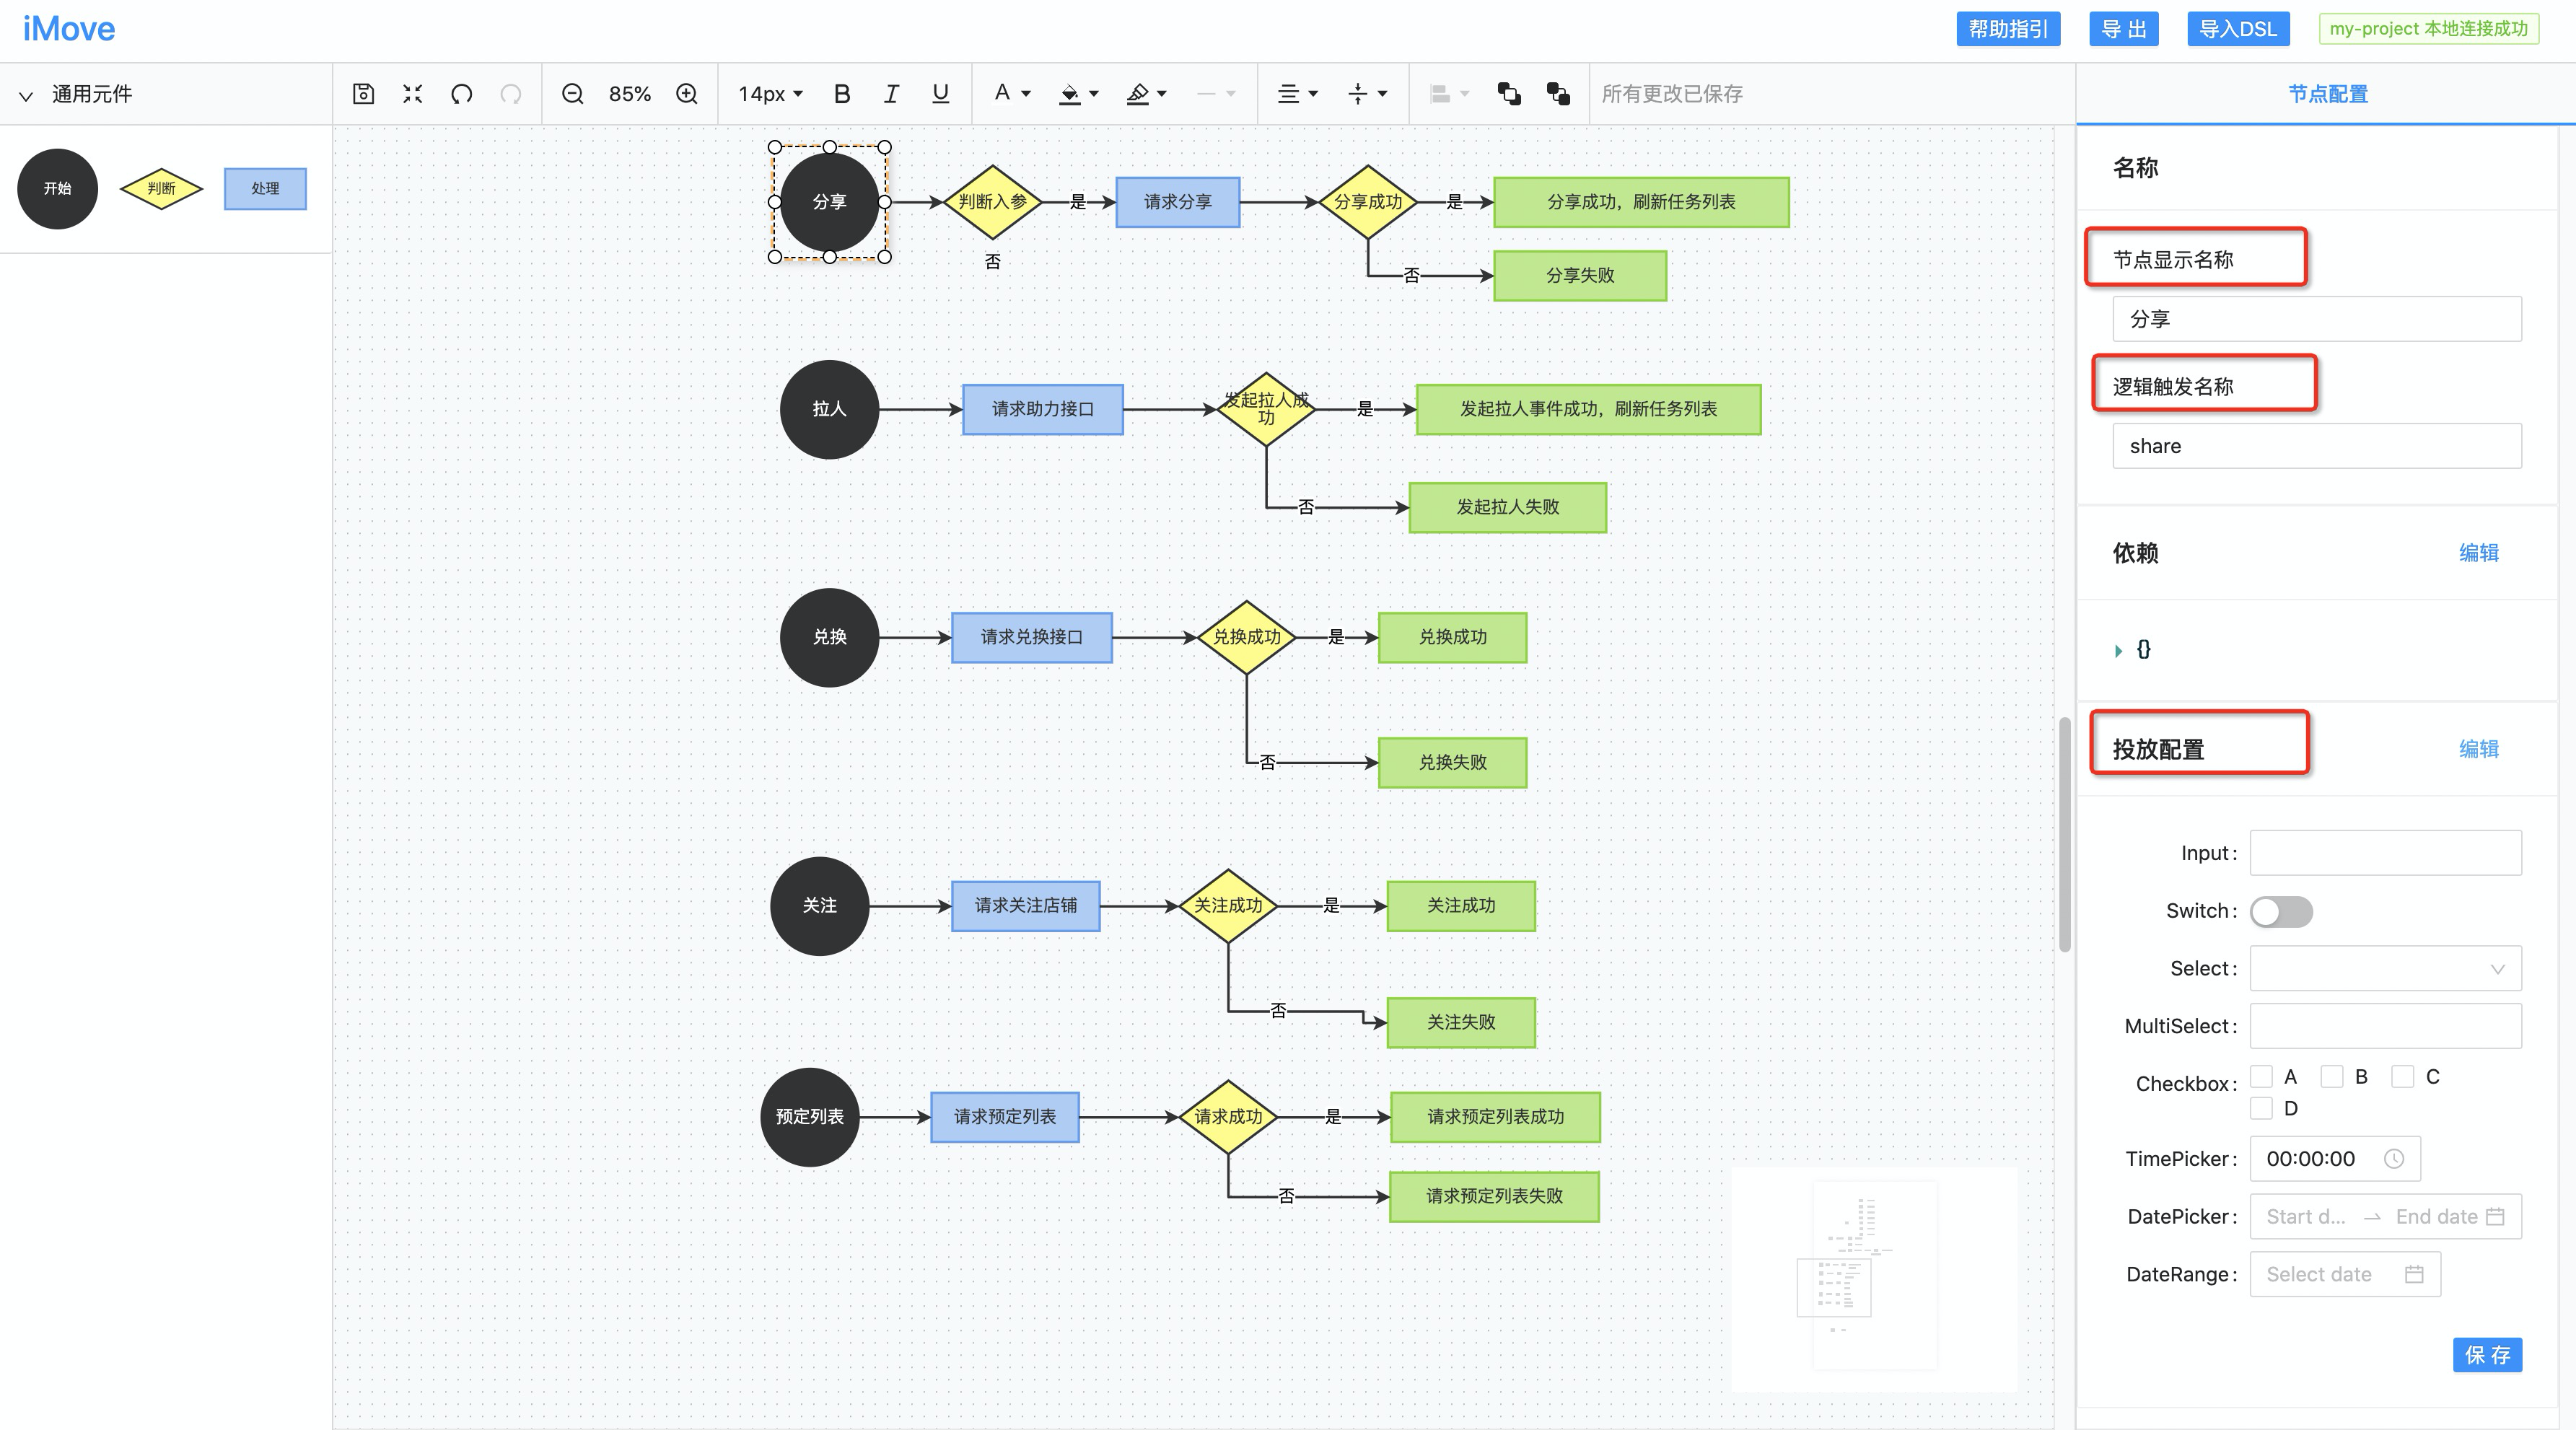The image size is (2576, 1430).
Task: Click 编辑 link next to 投放配置
Action: click(x=2478, y=749)
